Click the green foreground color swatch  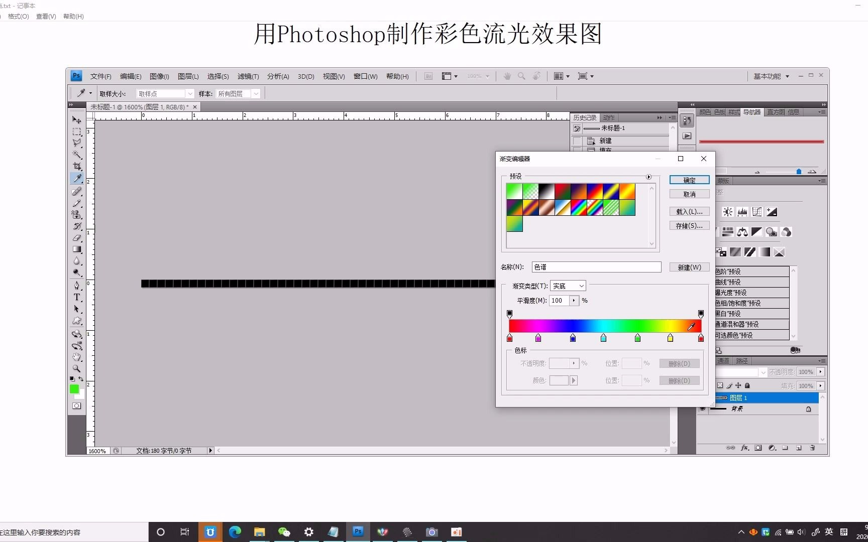74,389
